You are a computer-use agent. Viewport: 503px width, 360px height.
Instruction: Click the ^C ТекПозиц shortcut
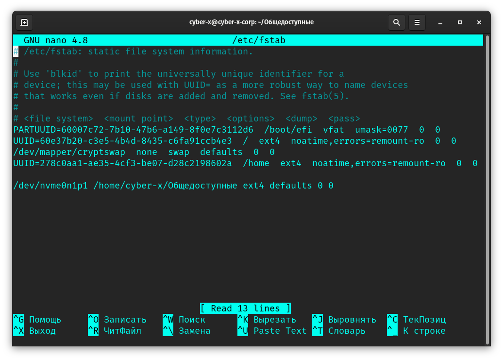[416, 320]
